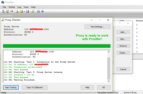
Task: Expand open profile dropdown arrow
Action: click(24, 12)
